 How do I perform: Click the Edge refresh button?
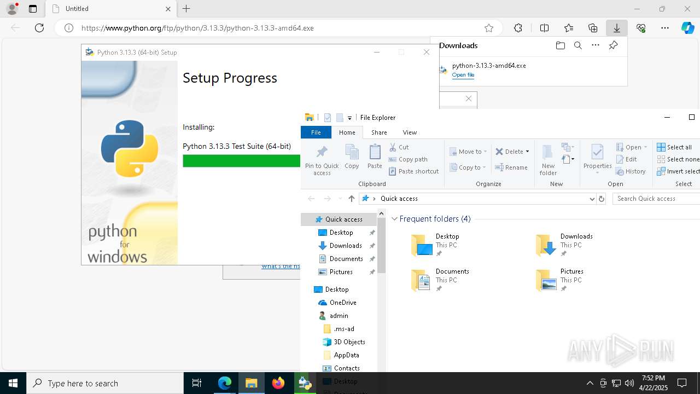click(x=39, y=28)
